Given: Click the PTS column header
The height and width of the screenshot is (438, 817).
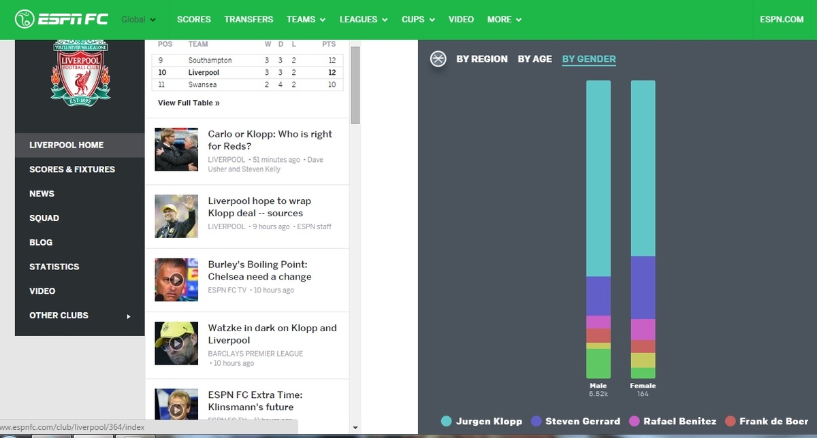Looking at the screenshot, I should coord(329,44).
